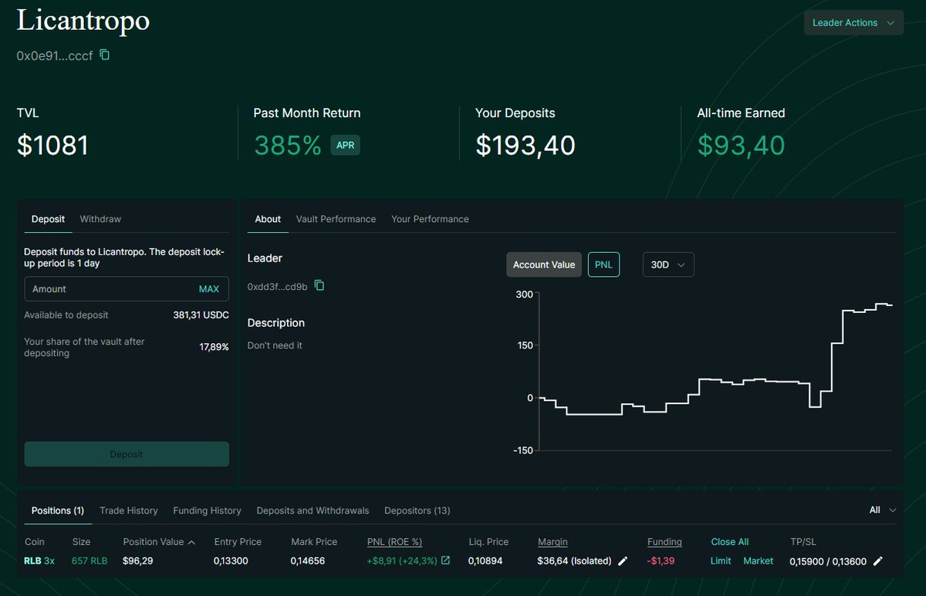Screen dimensions: 926x596
Task: Click the mark price 0,14656
Action: 308,561
